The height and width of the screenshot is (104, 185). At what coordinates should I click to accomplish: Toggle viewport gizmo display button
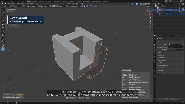pyautogui.click(x=132, y=4)
